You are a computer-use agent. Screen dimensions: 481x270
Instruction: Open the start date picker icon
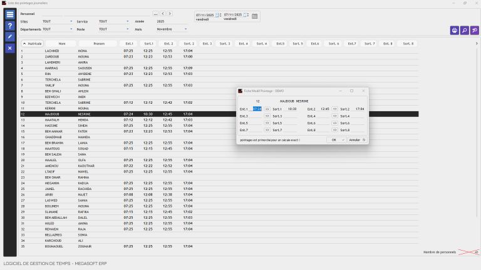217,15
